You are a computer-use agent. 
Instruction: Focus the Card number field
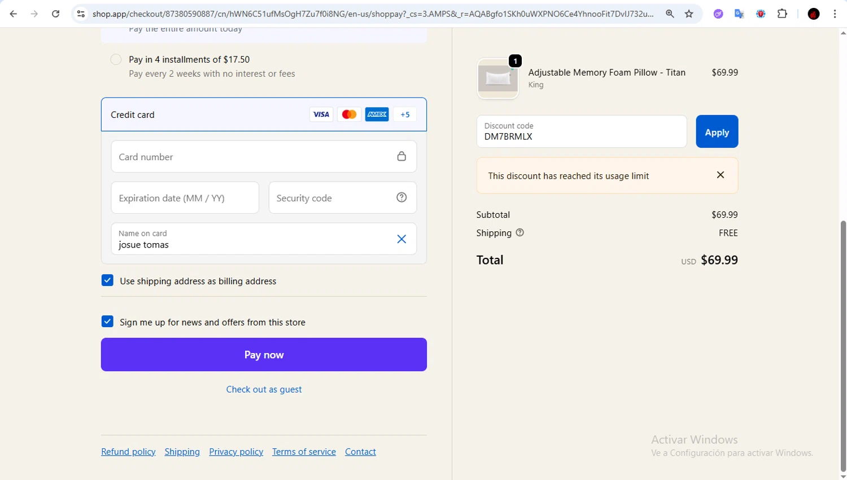tap(264, 157)
